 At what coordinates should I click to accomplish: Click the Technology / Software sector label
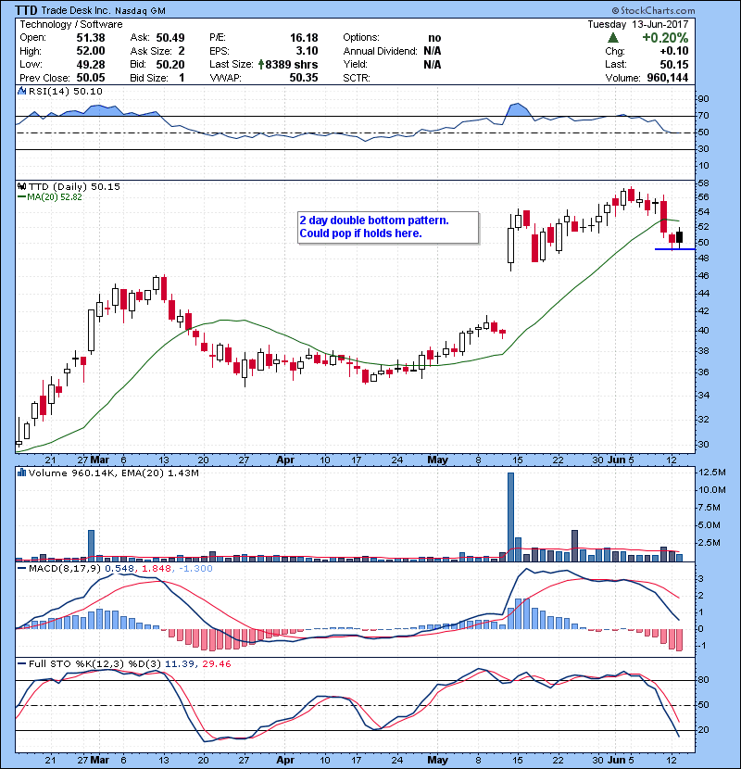tap(71, 24)
